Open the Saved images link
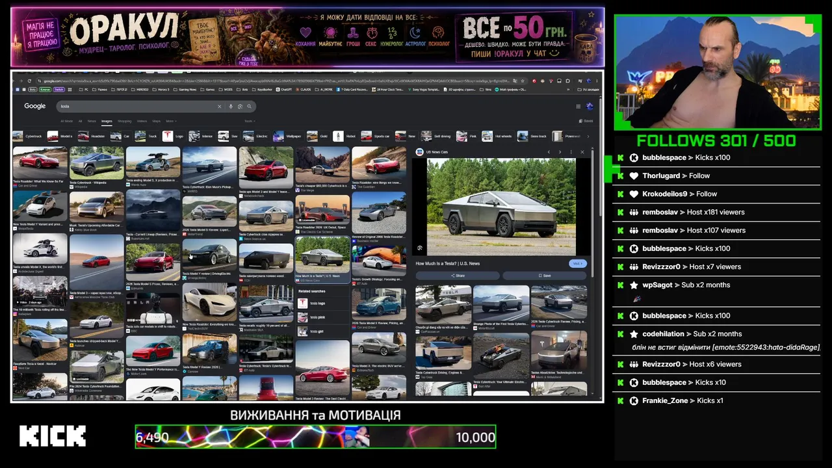832x468 pixels. [586, 121]
